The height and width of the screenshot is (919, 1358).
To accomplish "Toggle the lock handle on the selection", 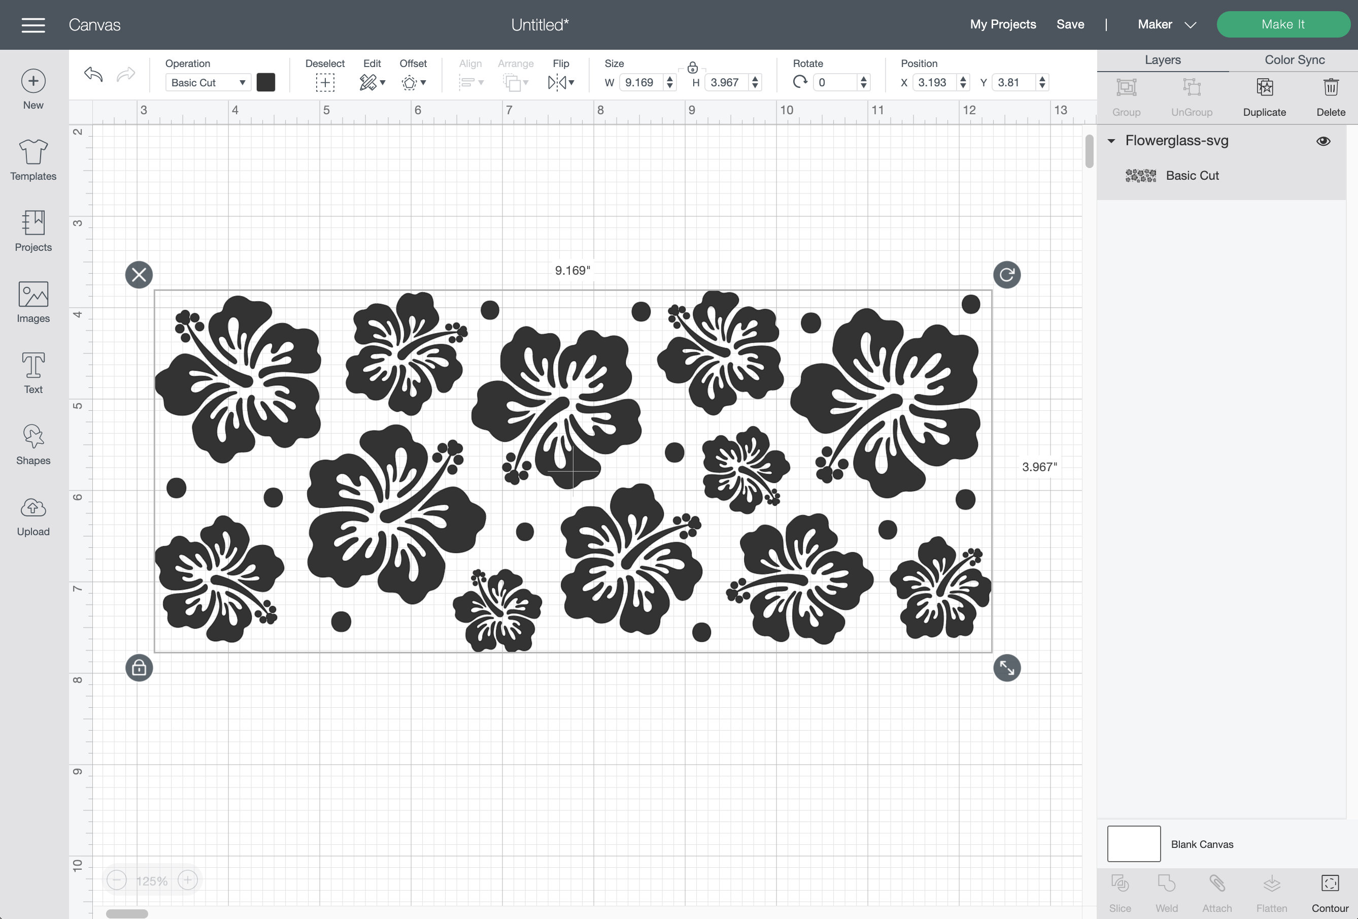I will (x=139, y=668).
